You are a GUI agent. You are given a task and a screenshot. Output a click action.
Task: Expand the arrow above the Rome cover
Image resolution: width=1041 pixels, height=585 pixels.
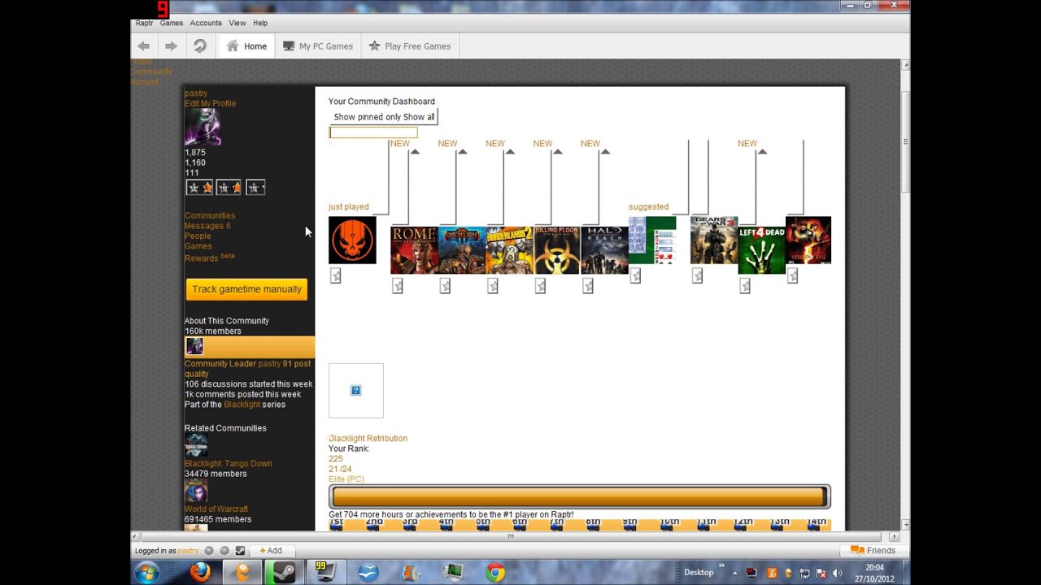pyautogui.click(x=415, y=152)
